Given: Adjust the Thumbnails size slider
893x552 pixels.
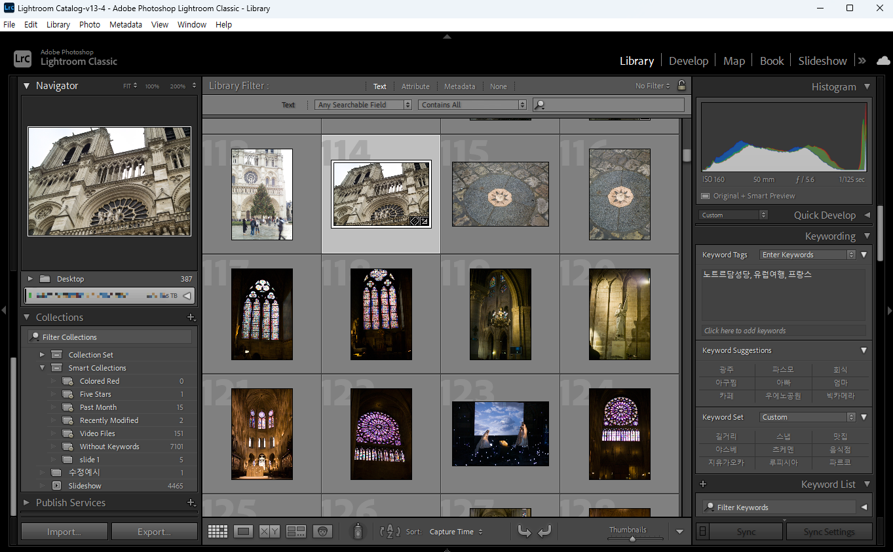Looking at the screenshot, I should [632, 539].
